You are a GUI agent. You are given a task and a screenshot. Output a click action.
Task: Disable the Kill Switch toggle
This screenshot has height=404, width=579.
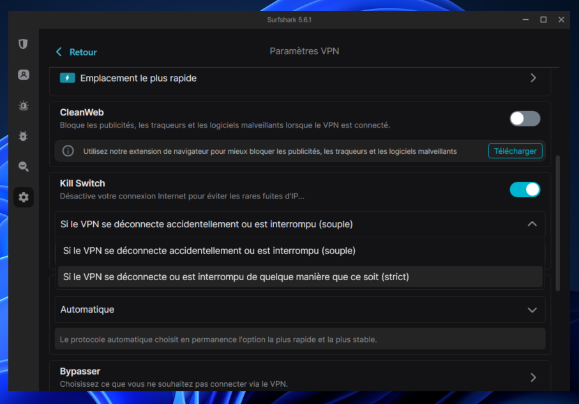pos(525,190)
